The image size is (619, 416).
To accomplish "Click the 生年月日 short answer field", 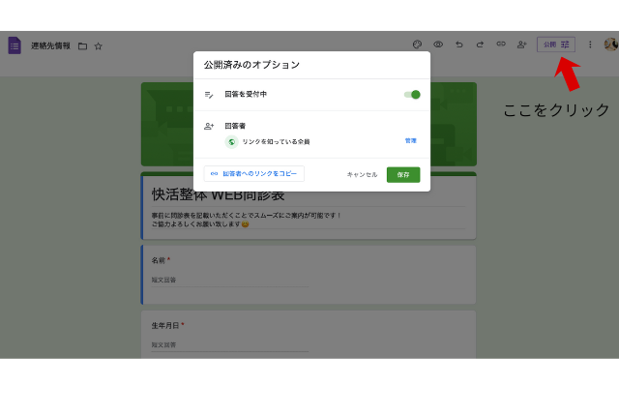I will coord(230,345).
